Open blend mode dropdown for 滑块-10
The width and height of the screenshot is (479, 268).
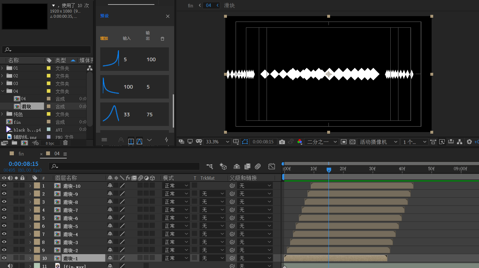point(176,186)
